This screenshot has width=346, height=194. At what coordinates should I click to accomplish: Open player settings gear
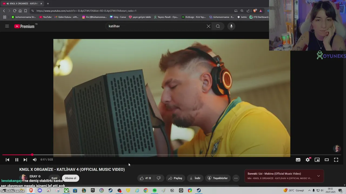(x=308, y=160)
